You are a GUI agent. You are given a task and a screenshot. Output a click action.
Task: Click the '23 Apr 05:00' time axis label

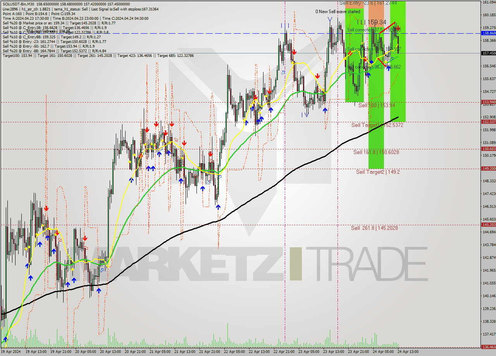click(x=309, y=352)
